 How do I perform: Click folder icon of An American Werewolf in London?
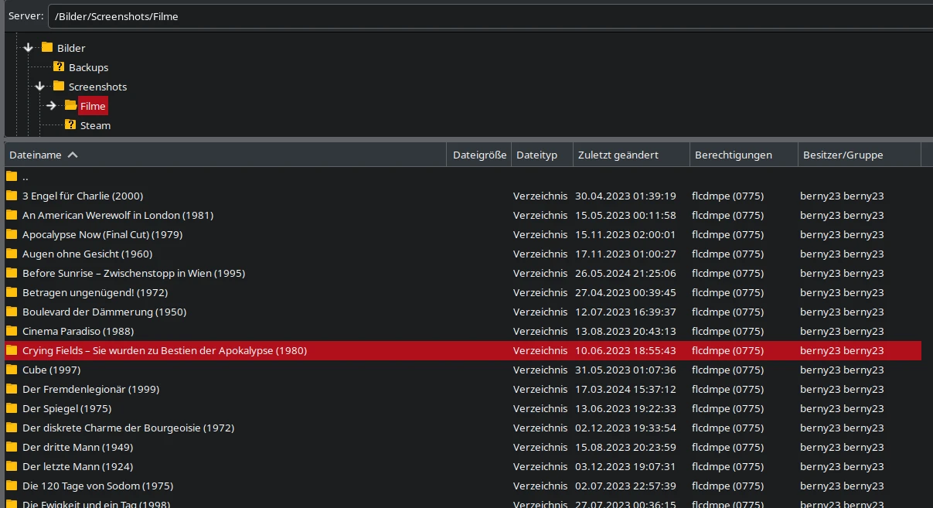click(x=12, y=215)
